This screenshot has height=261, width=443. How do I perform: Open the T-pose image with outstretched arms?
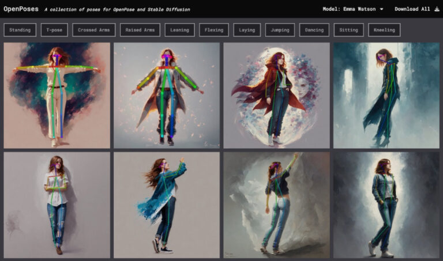pos(57,95)
